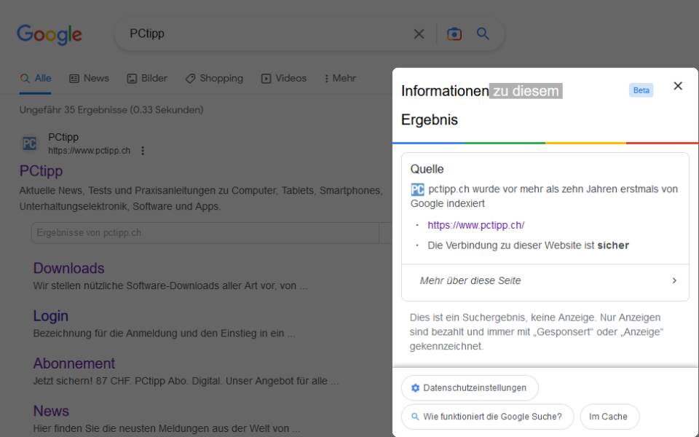Clear the search query with the X icon
This screenshot has width=699, height=437.
click(419, 34)
